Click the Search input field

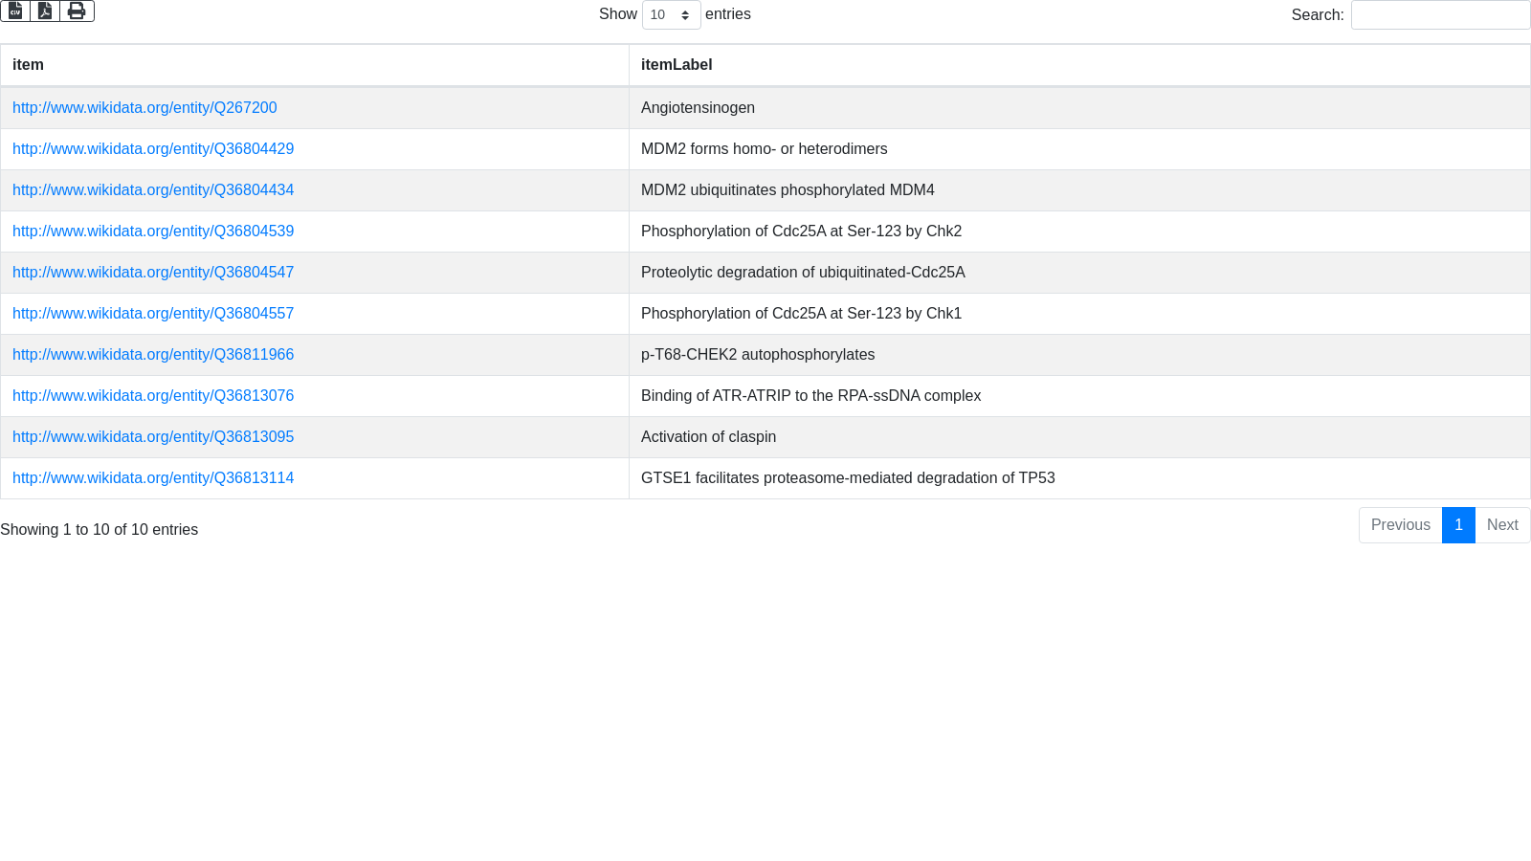pos(1440,15)
